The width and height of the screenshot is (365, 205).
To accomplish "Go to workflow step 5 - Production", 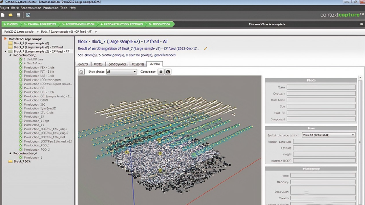I will coord(160,24).
